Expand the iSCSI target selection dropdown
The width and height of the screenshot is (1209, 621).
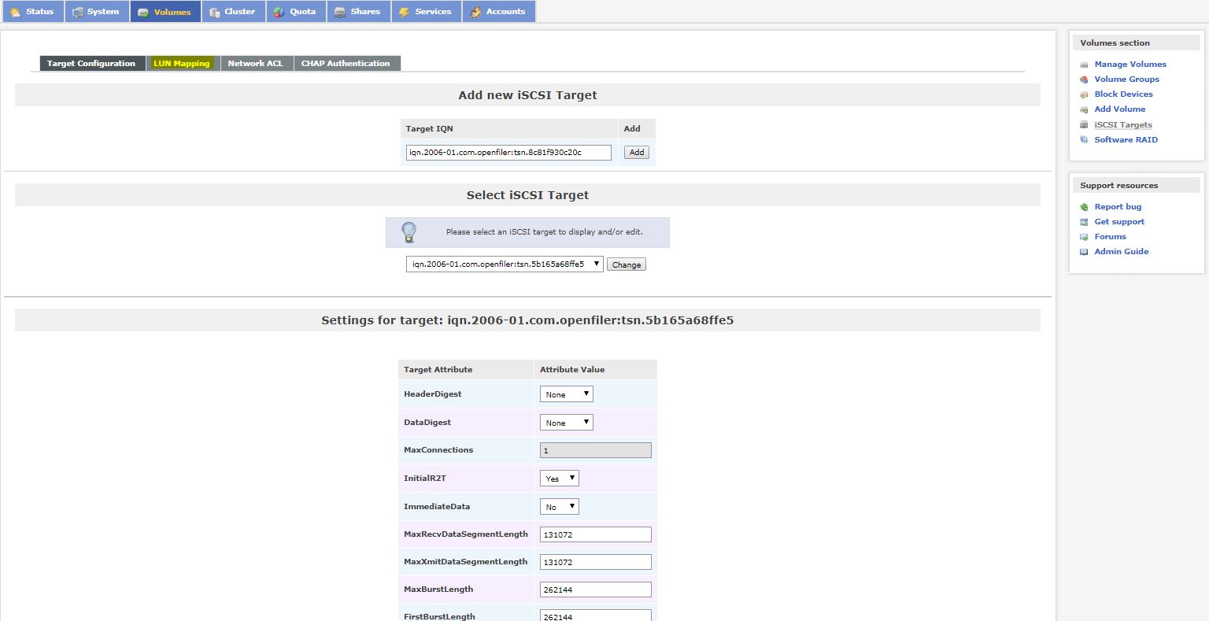[x=505, y=264]
